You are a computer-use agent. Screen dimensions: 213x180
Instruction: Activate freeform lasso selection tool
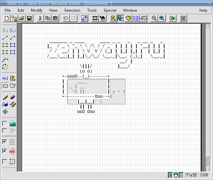13,86
